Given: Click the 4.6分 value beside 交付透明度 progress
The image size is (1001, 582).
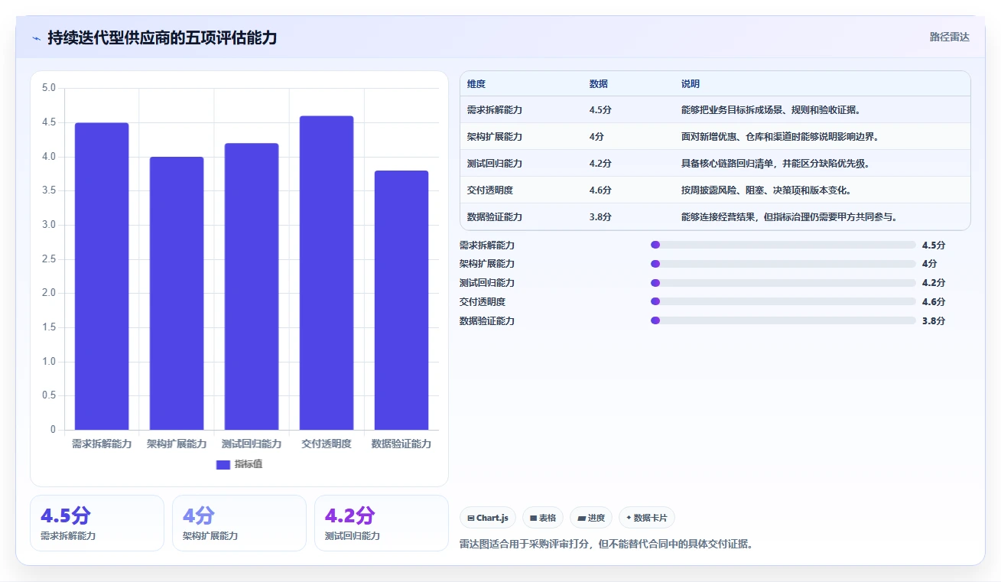Looking at the screenshot, I should [x=934, y=302].
